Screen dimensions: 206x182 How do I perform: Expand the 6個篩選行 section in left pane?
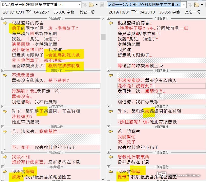pos(3,152)
